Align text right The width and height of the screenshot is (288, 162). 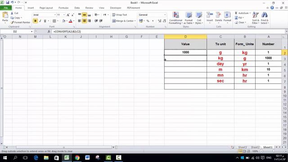tap(89, 21)
